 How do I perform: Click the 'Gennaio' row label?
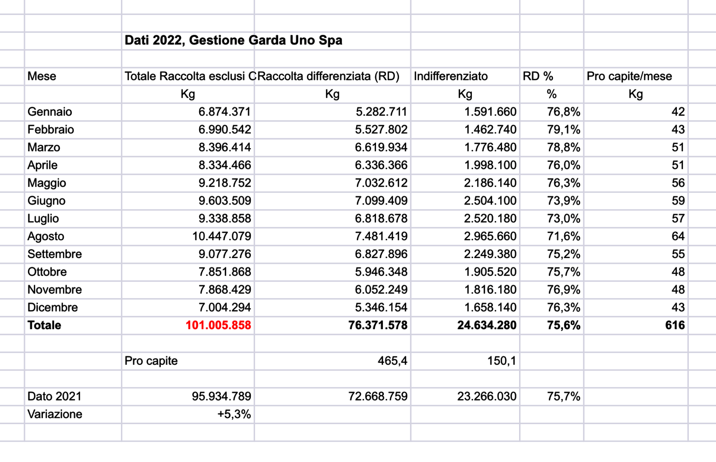click(50, 112)
